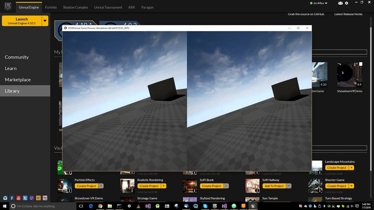
Task: Open Microsoft Edge from the taskbar
Action: click(91, 206)
